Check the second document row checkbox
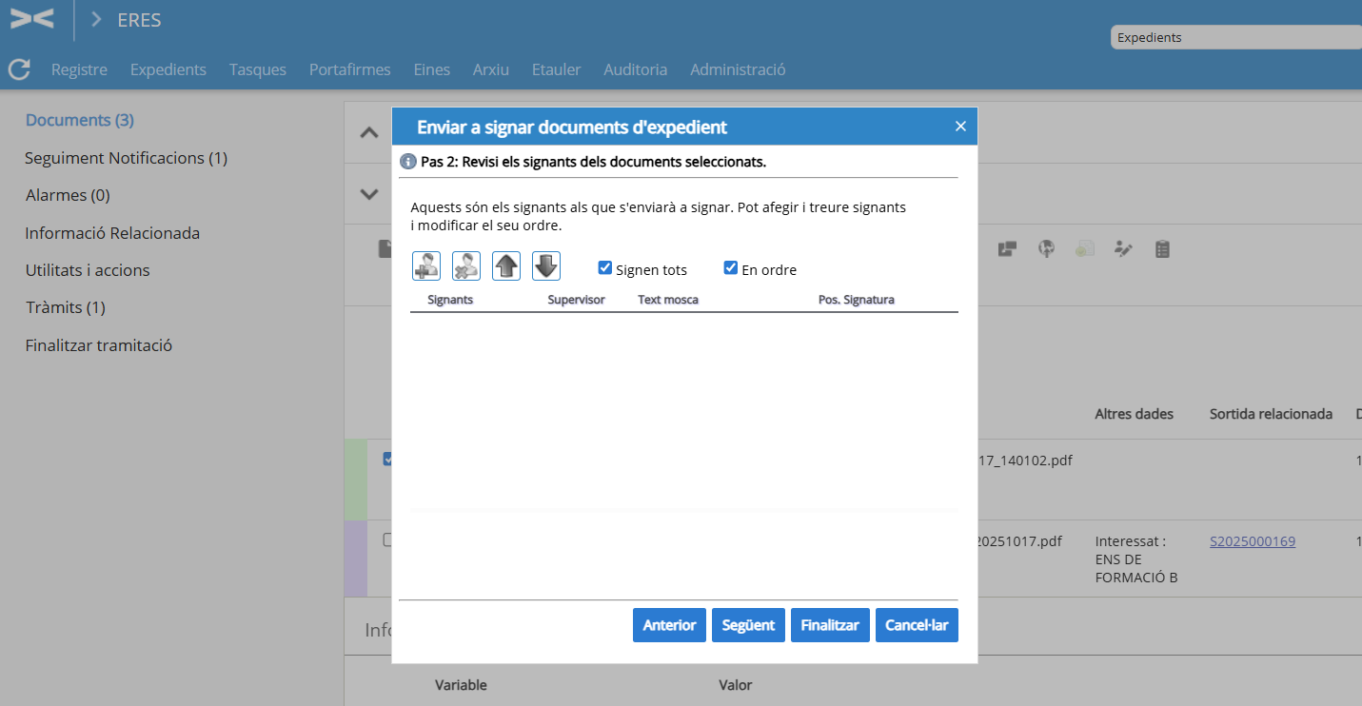This screenshot has width=1362, height=706. 387,540
